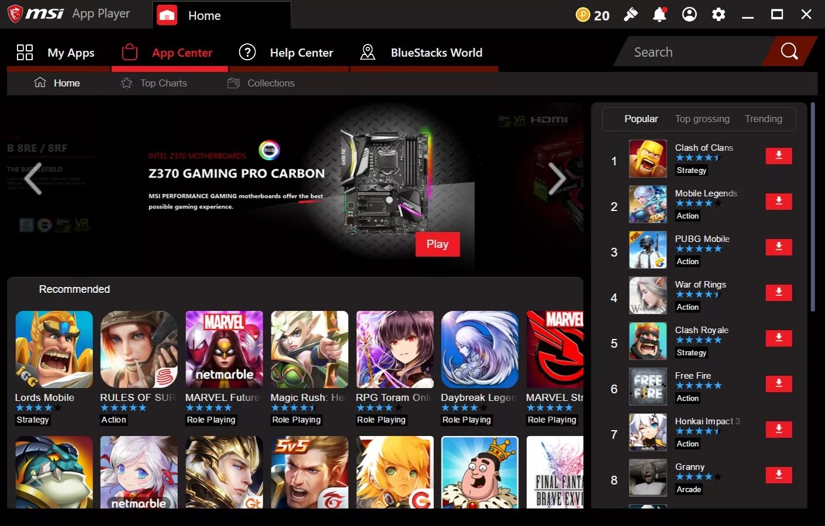
Task: Open Granny app icon
Action: coord(648,477)
